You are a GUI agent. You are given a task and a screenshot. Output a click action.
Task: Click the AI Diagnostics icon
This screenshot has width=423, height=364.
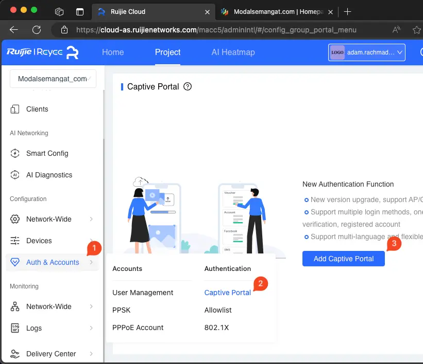tap(15, 175)
